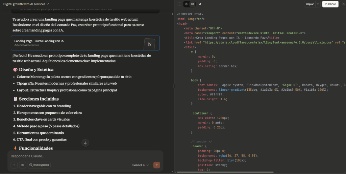Click the font-awesome link href code line

point(265,42)
